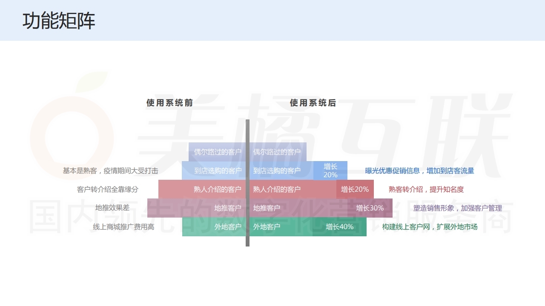The height and width of the screenshot is (306, 545).
Task: Click the green 增长40% block
Action: click(340, 227)
